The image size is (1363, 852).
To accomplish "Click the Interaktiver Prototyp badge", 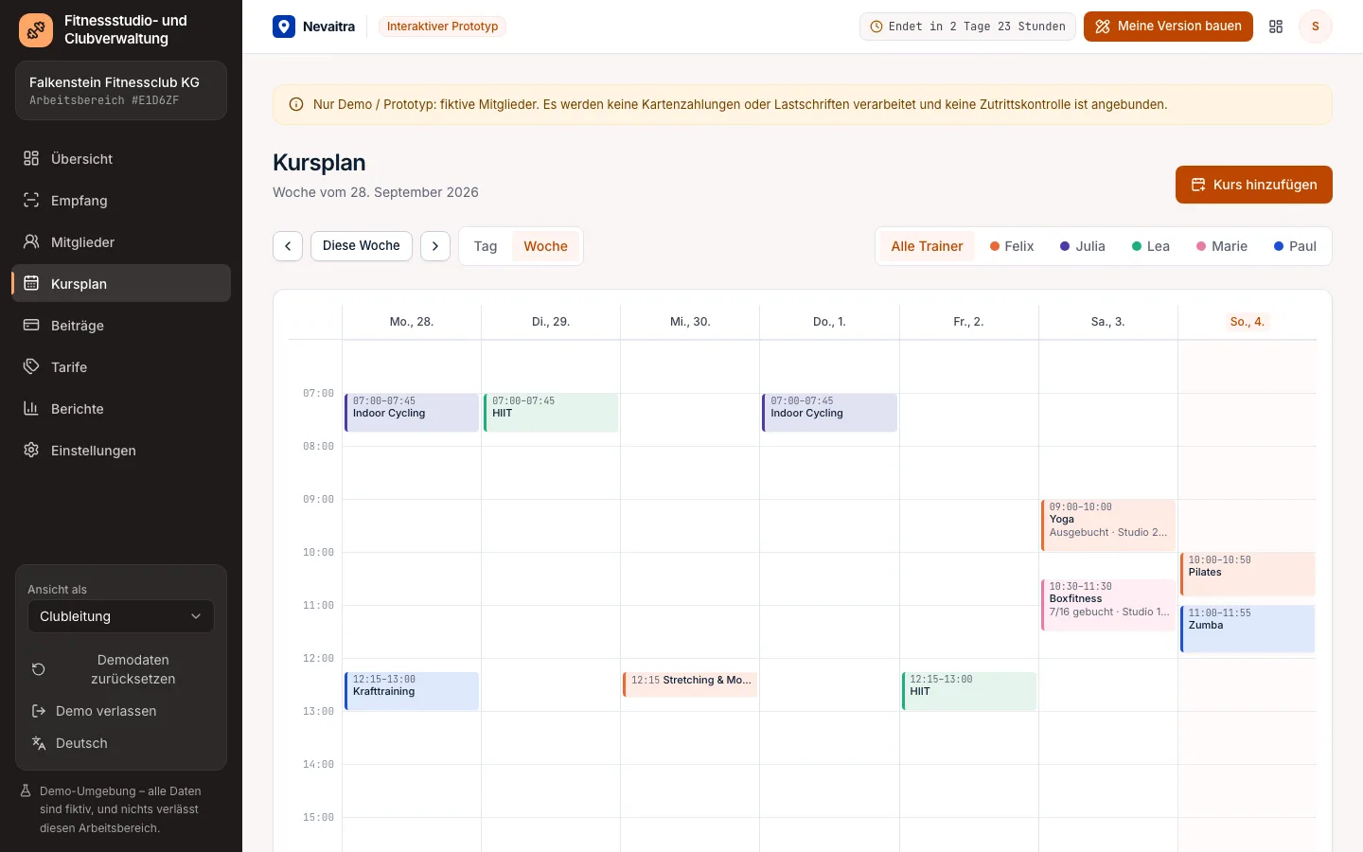I will click(442, 27).
